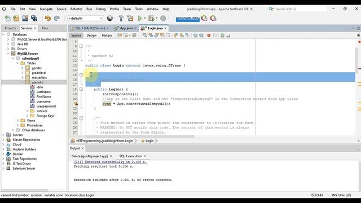
Task: Collapse the code fold at line 9
Action: tap(81, 46)
